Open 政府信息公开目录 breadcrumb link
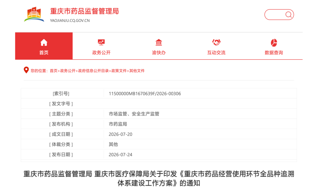The image size is (312, 190). click(x=93, y=71)
